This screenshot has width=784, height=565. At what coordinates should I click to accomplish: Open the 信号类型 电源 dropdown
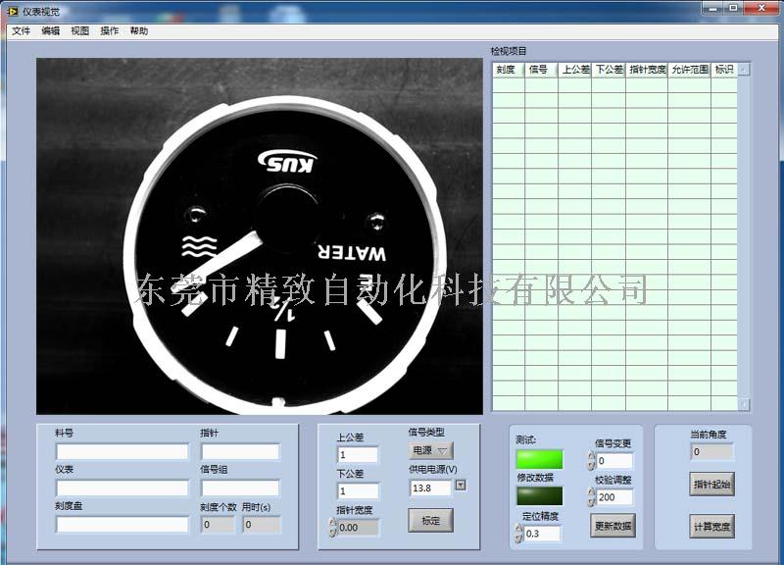(430, 450)
